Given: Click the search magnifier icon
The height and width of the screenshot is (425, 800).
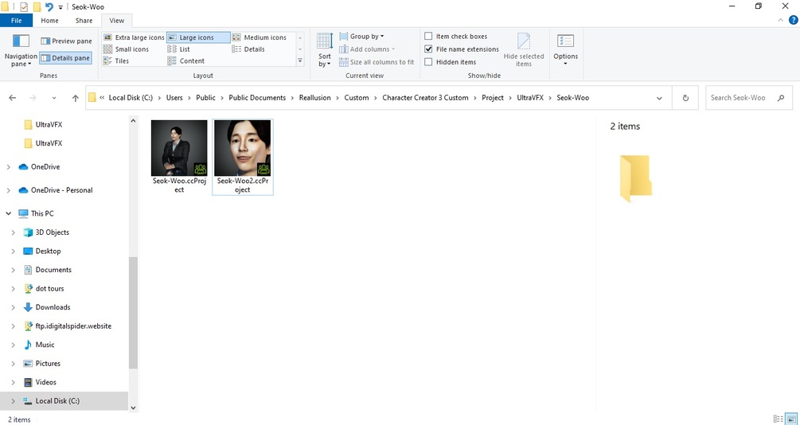Looking at the screenshot, I should 781,97.
